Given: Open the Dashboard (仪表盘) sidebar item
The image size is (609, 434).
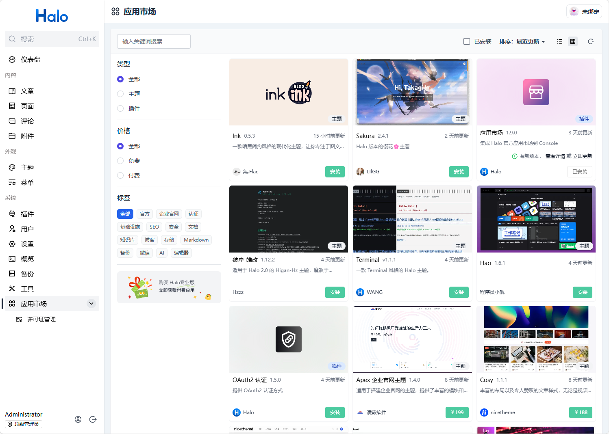Looking at the screenshot, I should (x=30, y=60).
